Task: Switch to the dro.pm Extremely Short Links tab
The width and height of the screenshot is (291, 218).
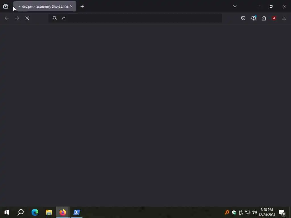Action: click(x=45, y=7)
